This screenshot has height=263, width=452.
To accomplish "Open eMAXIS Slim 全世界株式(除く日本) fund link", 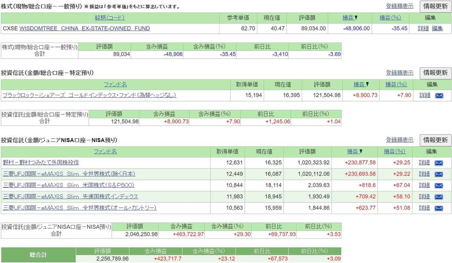I will click(x=69, y=174).
